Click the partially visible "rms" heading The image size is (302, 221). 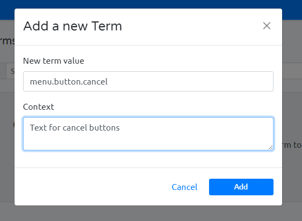point(8,41)
